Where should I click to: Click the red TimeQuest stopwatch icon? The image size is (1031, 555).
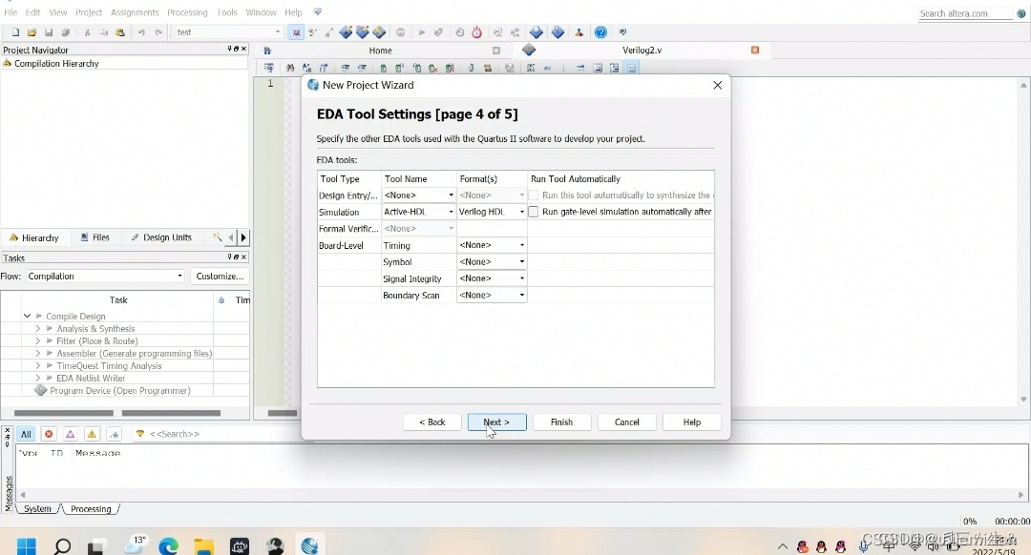(x=476, y=32)
